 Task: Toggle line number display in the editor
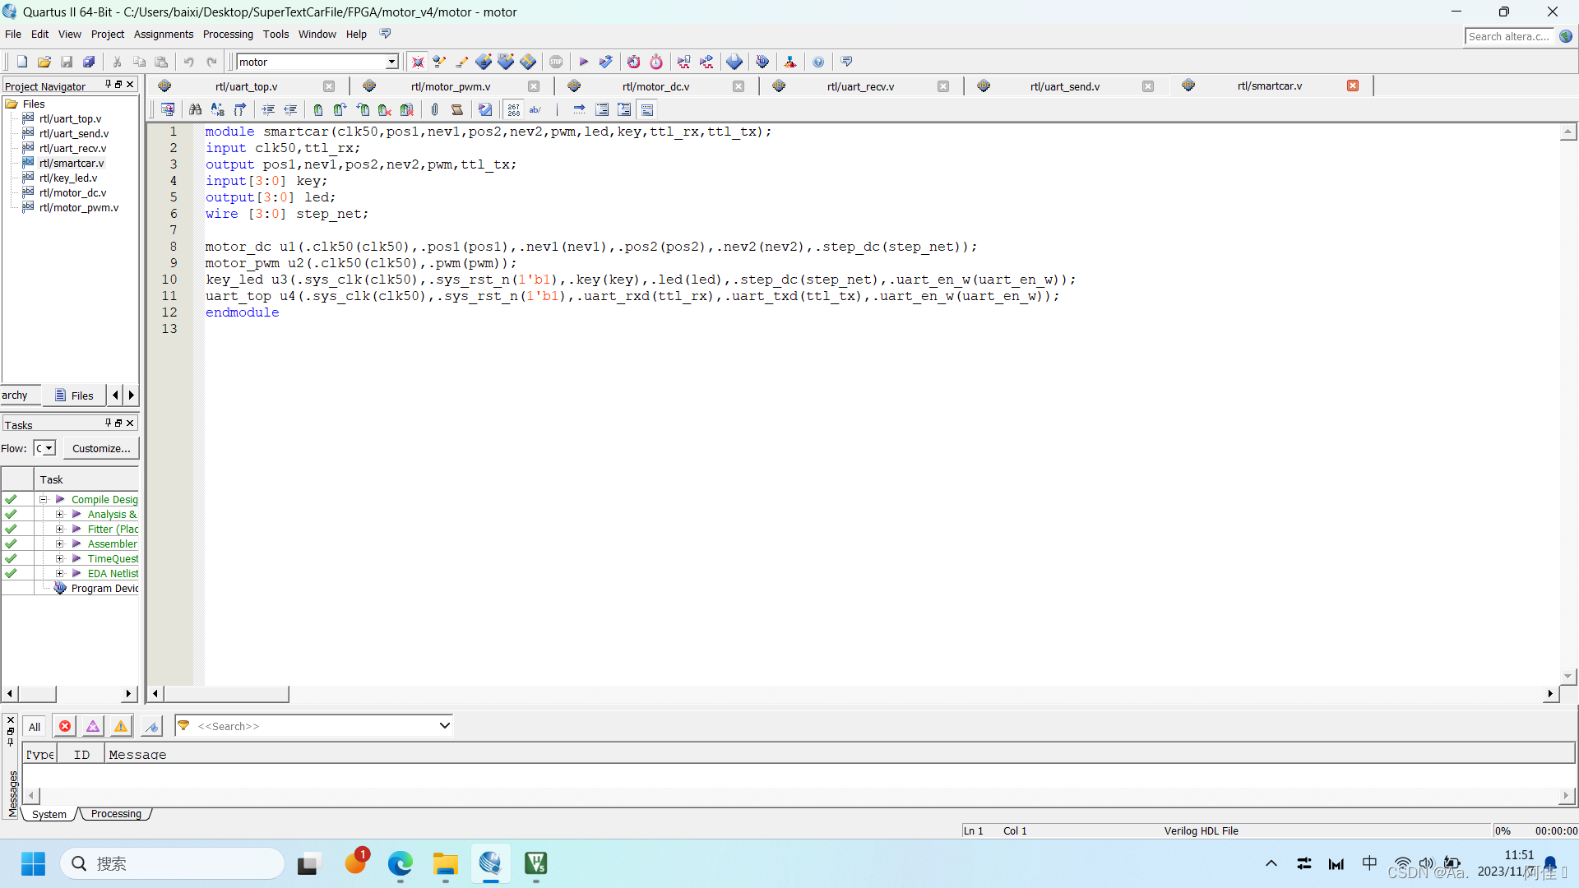coord(513,109)
